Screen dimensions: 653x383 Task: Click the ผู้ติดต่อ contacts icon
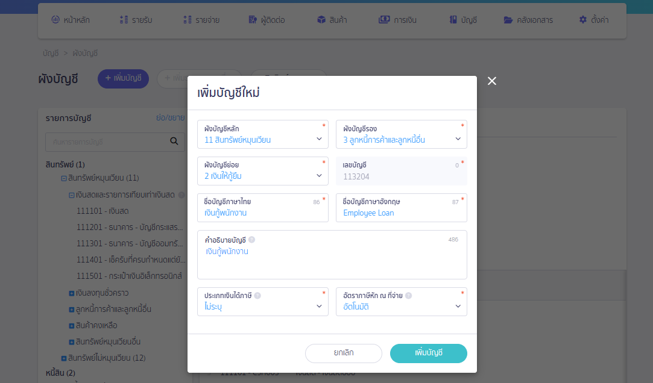point(253,19)
